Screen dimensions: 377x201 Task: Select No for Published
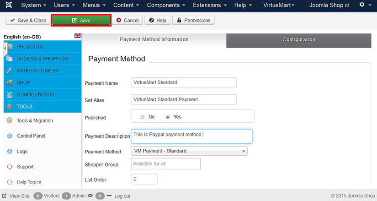click(x=143, y=117)
